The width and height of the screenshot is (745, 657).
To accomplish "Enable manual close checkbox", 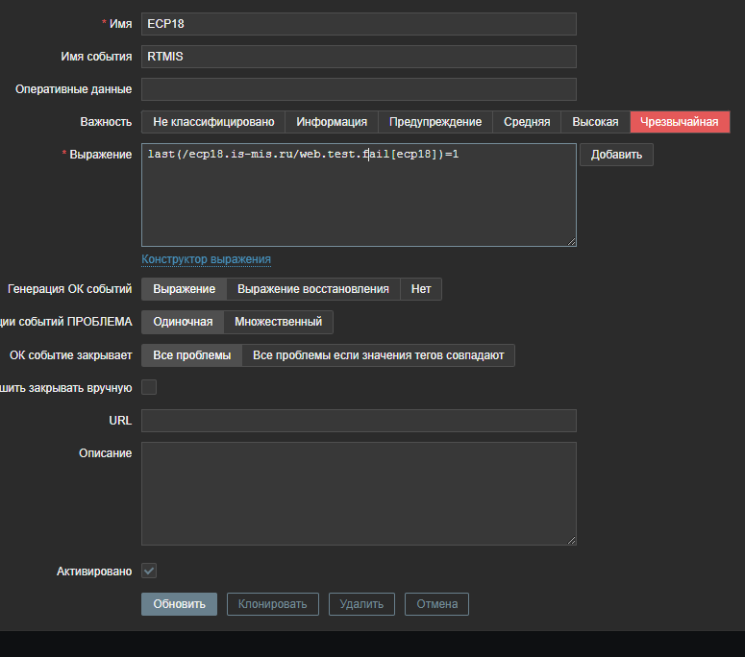I will pos(149,388).
